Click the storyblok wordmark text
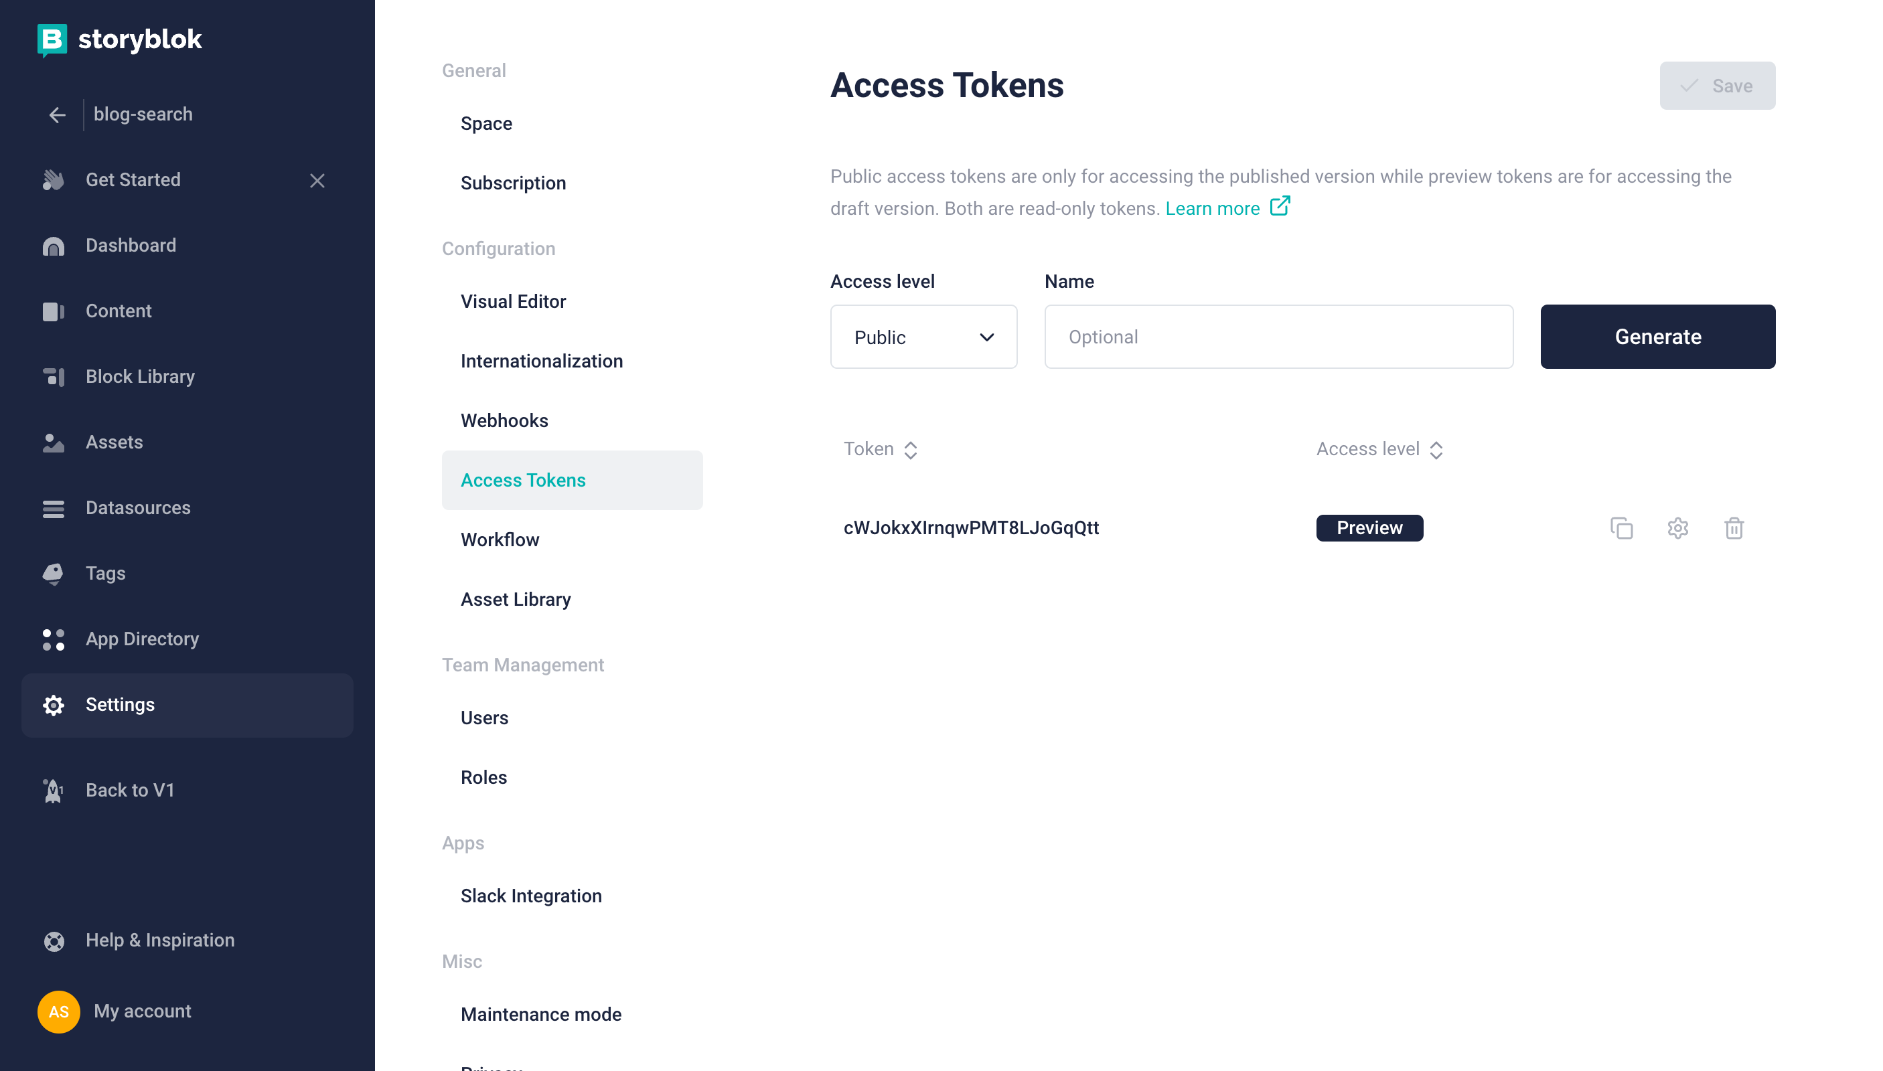This screenshot has height=1071, width=1883. click(x=140, y=39)
